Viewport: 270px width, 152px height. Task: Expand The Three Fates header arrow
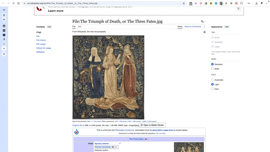tap(148, 139)
